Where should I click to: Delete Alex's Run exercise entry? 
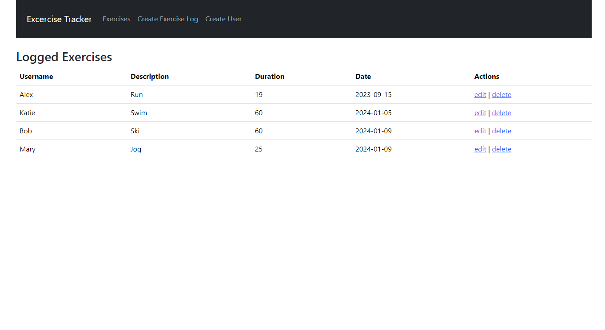(502, 95)
